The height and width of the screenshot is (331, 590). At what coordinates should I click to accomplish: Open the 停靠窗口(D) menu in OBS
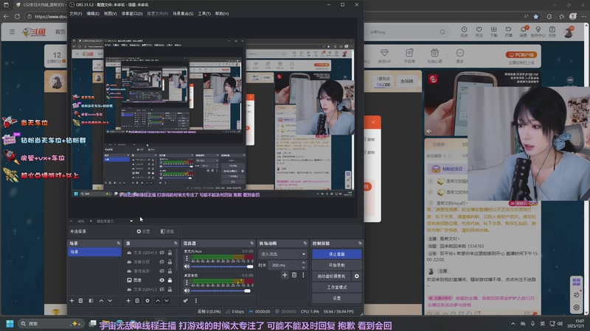pos(132,13)
